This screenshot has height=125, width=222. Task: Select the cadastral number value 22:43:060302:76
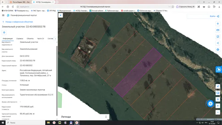point(27,61)
